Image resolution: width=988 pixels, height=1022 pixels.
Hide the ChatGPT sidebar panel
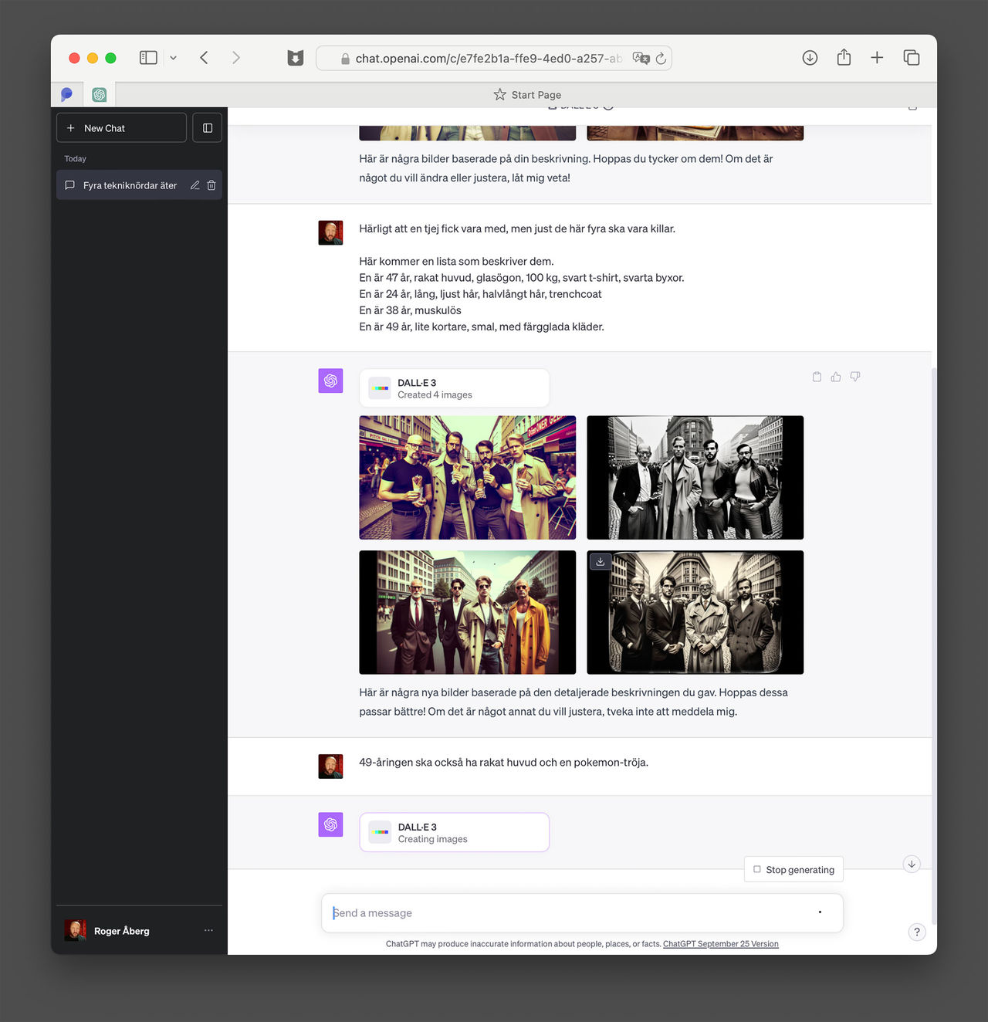207,128
